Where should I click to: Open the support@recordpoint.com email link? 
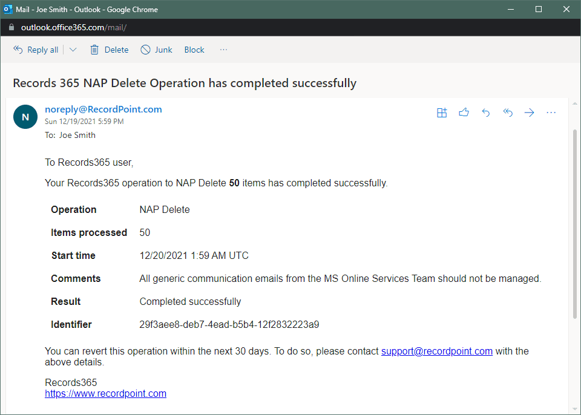436,351
